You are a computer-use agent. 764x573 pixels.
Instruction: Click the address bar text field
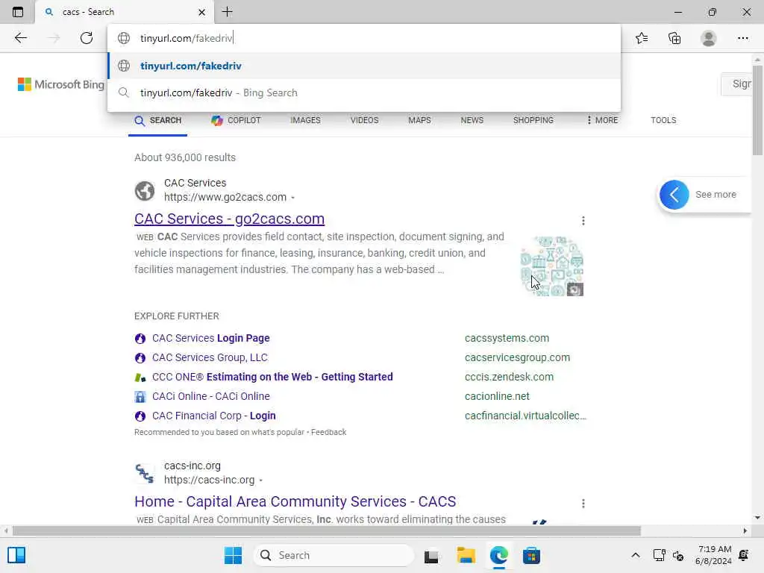point(364,38)
